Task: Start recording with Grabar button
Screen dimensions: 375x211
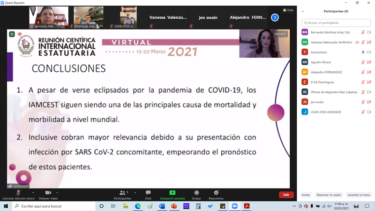Action: 196,195
